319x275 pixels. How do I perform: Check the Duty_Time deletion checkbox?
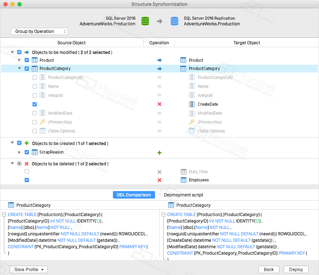pyautogui.click(x=27, y=171)
